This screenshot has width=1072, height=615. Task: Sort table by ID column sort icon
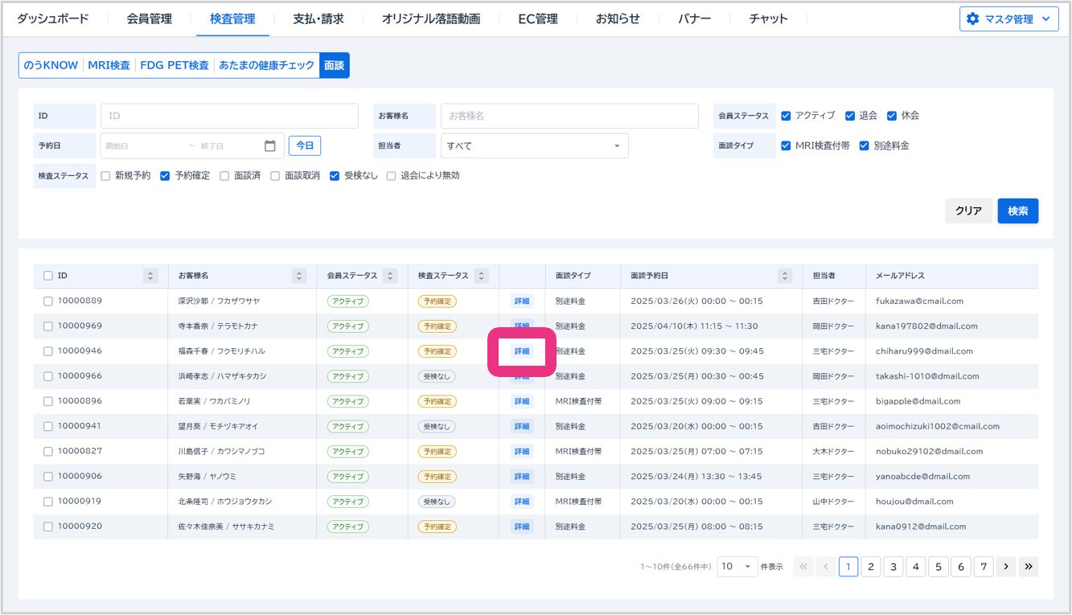tap(150, 276)
